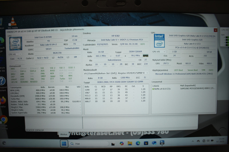Open the volume speaker tray icon

pos(208,141)
